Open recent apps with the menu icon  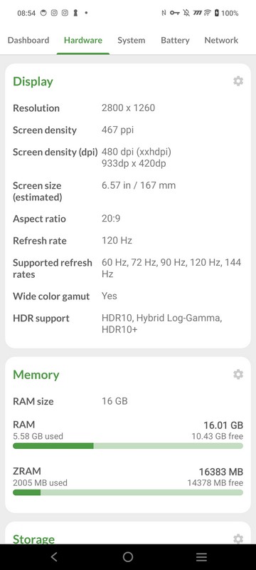[202, 556]
